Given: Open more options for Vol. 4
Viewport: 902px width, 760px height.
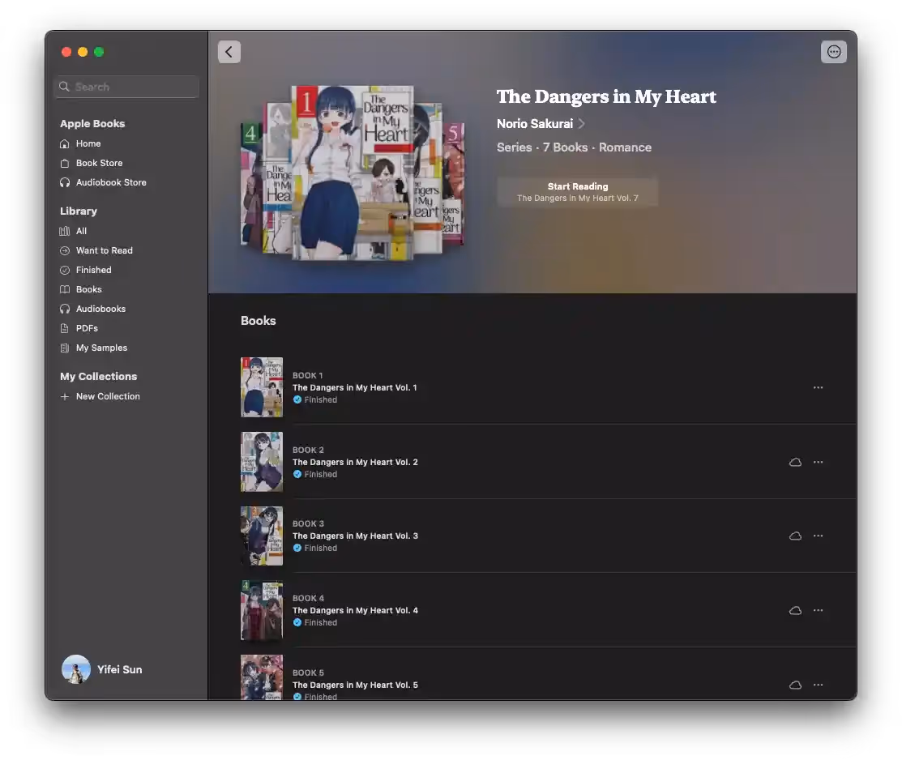Looking at the screenshot, I should pyautogui.click(x=818, y=610).
